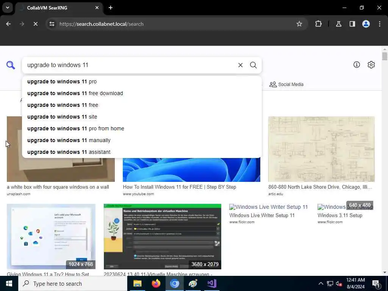Click the taskbar 'Type here to search' box
The image size is (388, 291).
[72, 283]
